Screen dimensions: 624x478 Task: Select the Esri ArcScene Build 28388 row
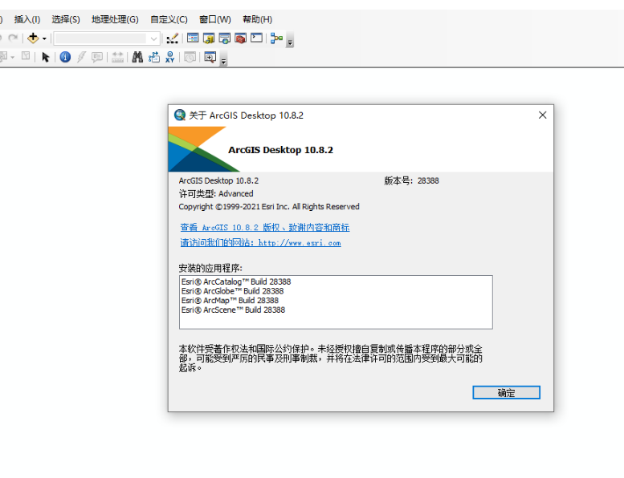pos(233,310)
